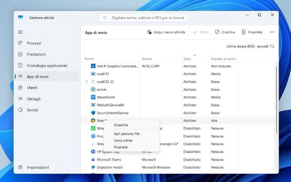The image size is (291, 182).
Task: Switch to the Processi tab
Action: tap(47, 43)
